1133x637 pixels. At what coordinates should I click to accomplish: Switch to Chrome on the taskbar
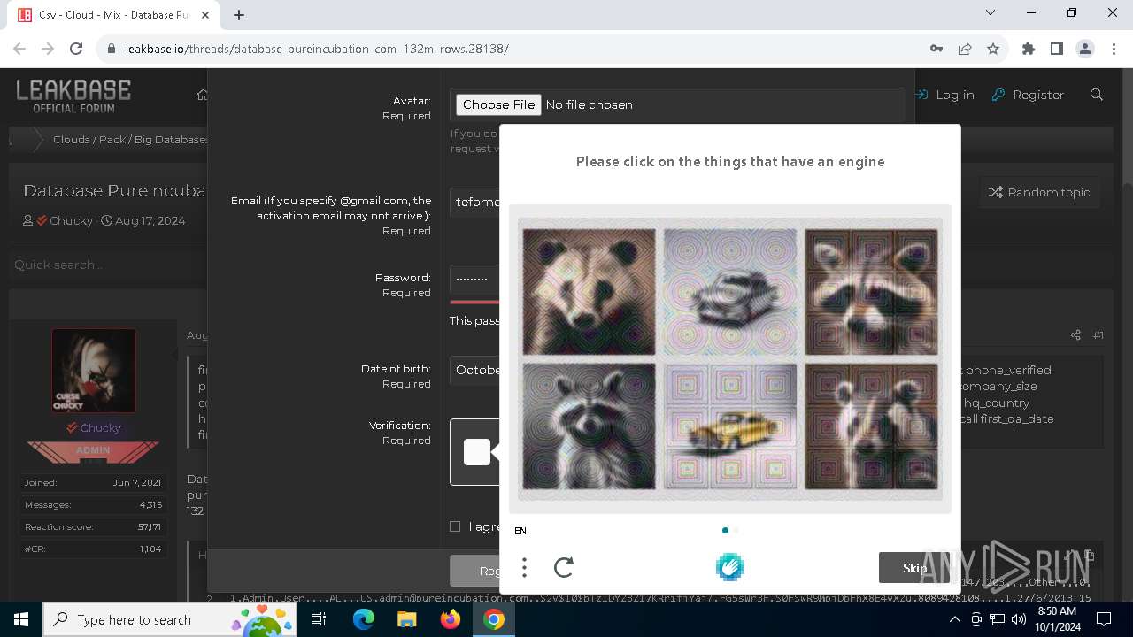point(494,619)
